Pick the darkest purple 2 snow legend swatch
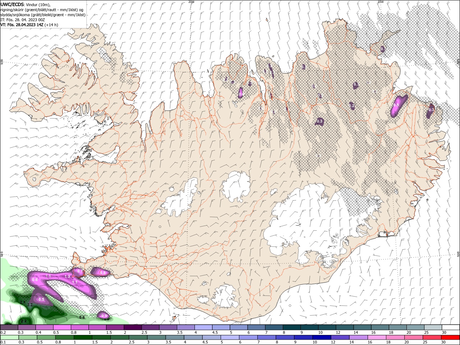Image resolution: width=460 pixels, height=345 pixels. tap(133, 327)
